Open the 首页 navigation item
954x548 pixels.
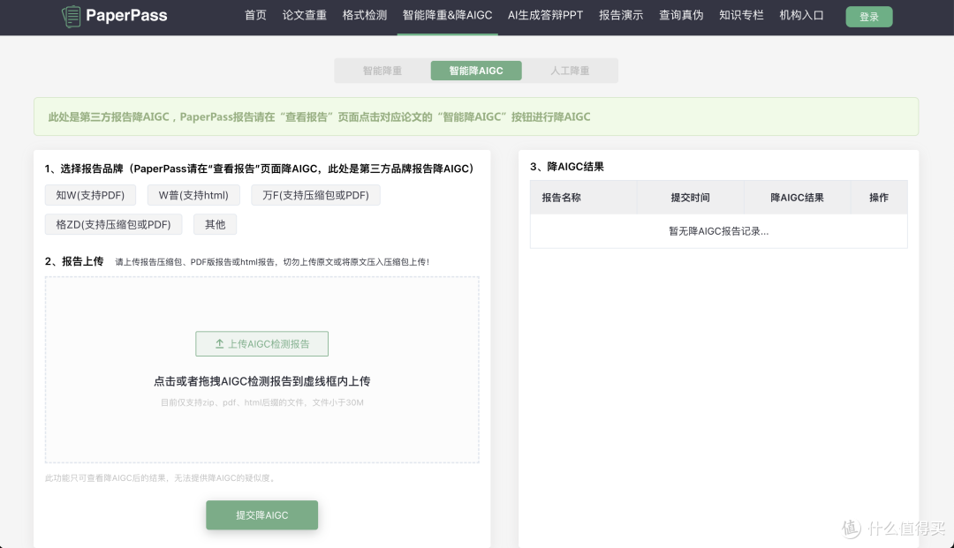(x=255, y=15)
